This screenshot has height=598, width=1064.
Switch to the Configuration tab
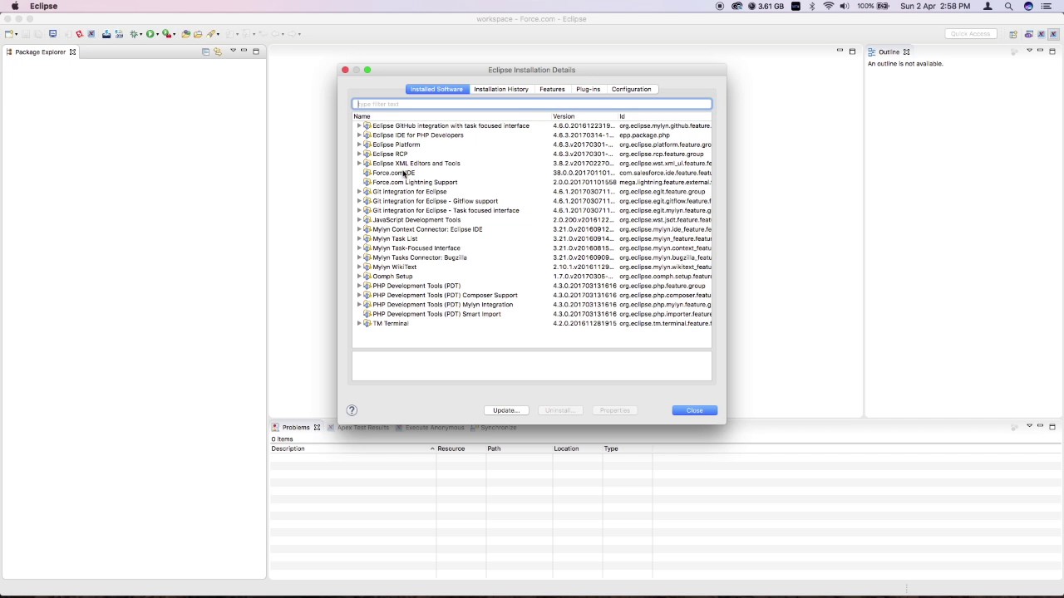(x=632, y=89)
